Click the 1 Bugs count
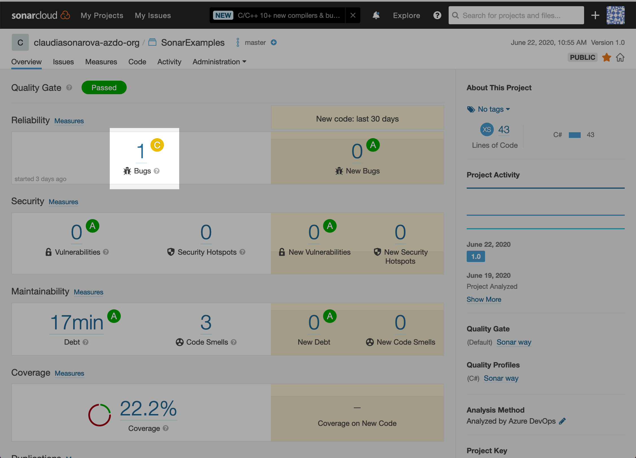Image resolution: width=636 pixels, height=458 pixels. pyautogui.click(x=141, y=151)
